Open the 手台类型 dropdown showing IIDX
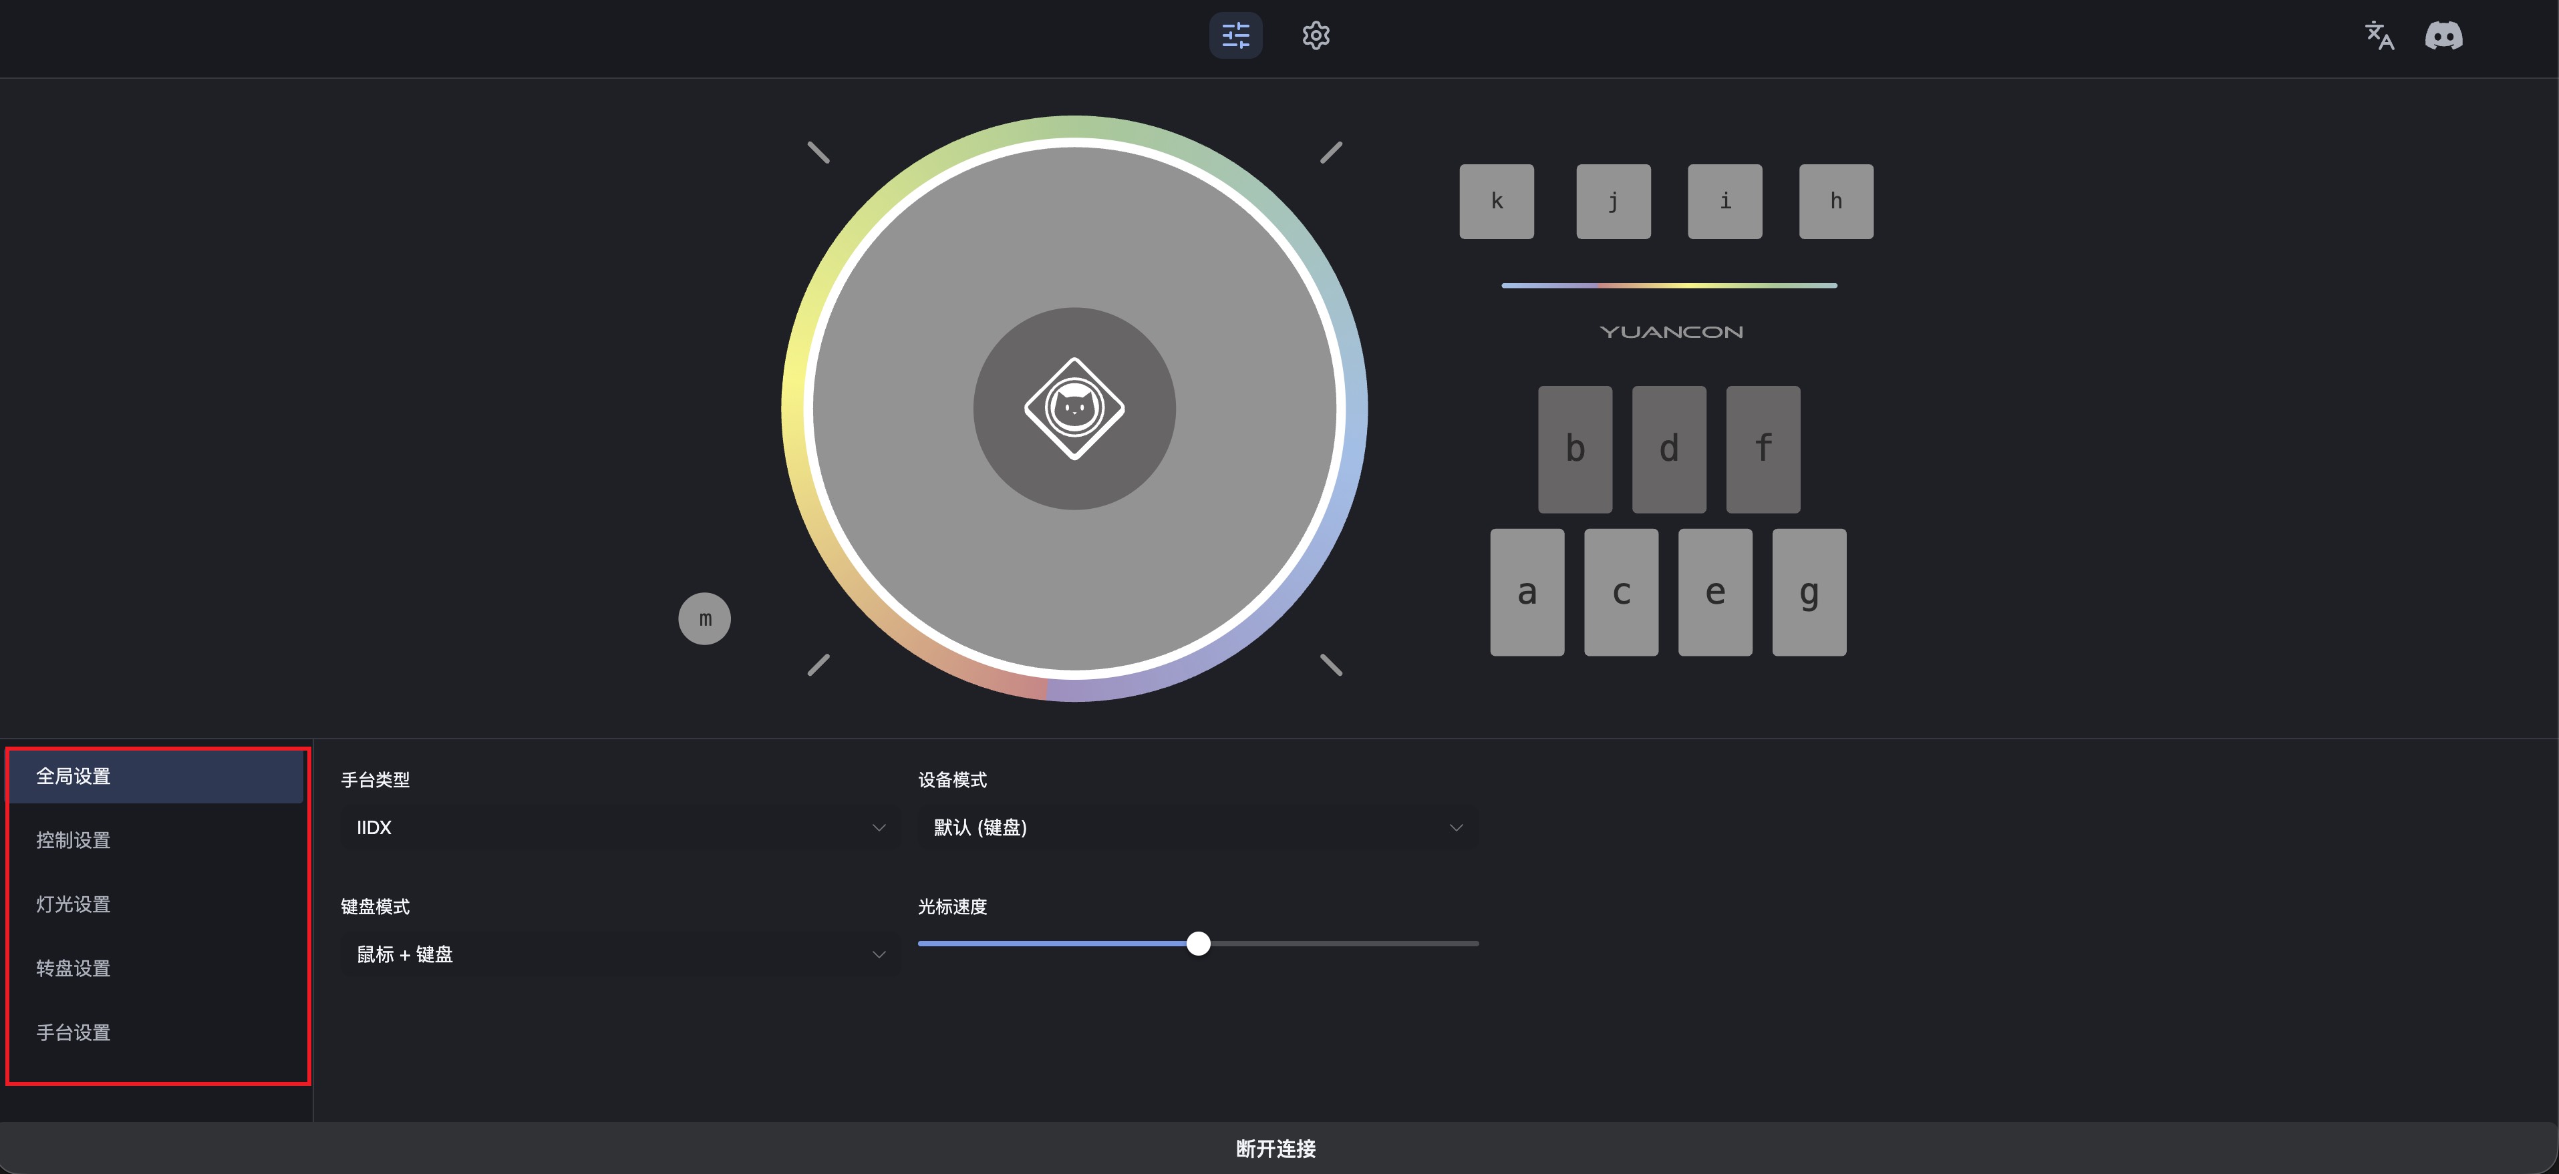2559x1174 pixels. (620, 827)
